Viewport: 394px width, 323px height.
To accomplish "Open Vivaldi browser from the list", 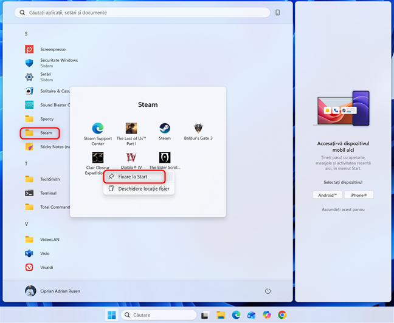I will point(46,267).
